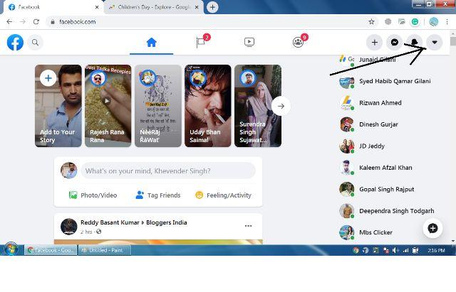This screenshot has height=292, width=456.
Task: Open the post time 2 hrs link
Action: pyautogui.click(x=86, y=232)
